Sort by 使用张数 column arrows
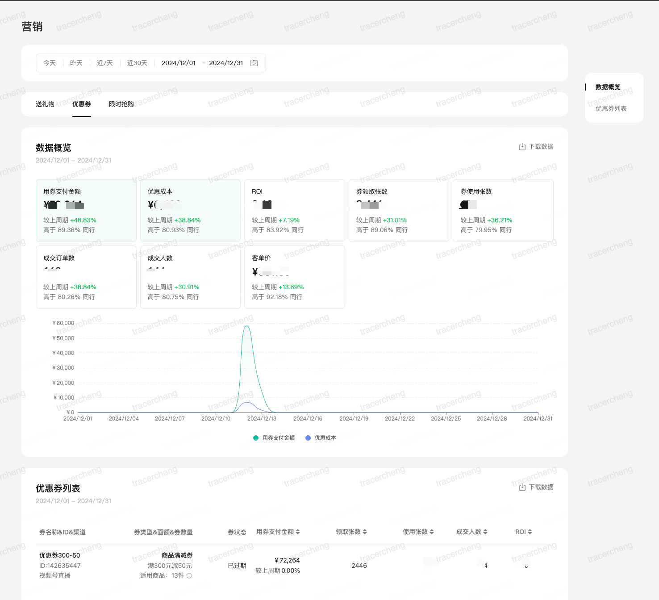This screenshot has width=659, height=600. coord(432,532)
